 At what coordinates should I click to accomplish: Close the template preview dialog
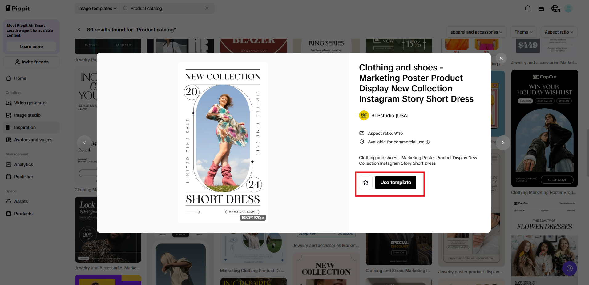(501, 58)
